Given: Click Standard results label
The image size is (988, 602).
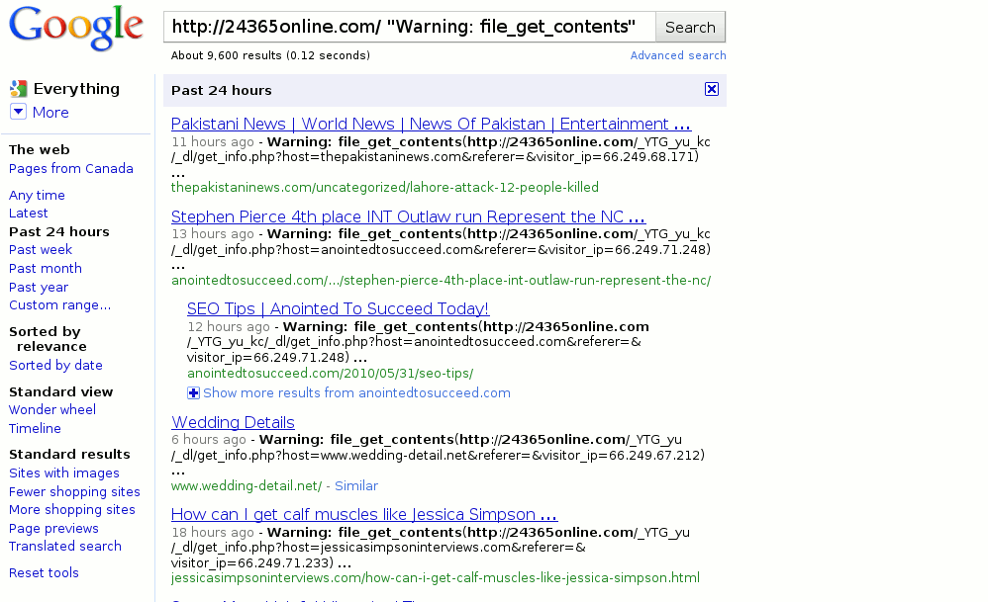Looking at the screenshot, I should [69, 454].
